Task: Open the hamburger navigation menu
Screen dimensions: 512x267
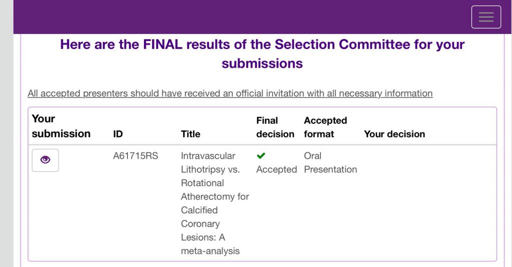Action: pos(486,17)
